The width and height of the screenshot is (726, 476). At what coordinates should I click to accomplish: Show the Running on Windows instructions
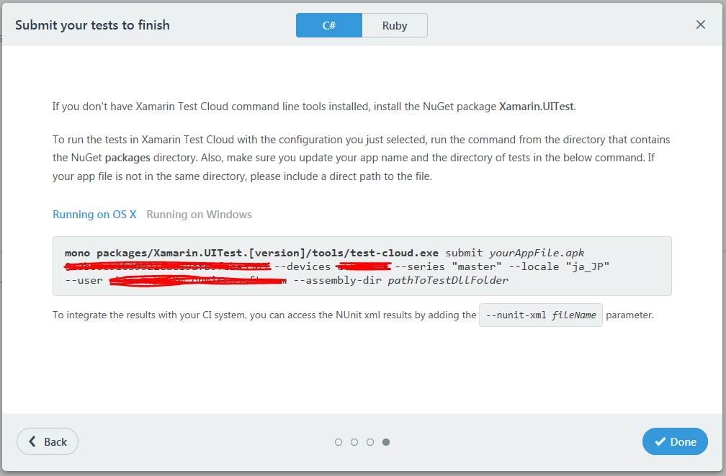click(199, 215)
